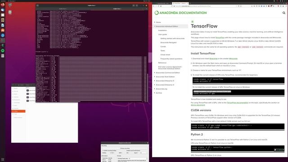Image resolution: width=288 pixels, height=162 pixels.
Task: Collapse Anaconda Individual Edition section
Action: click(155, 26)
